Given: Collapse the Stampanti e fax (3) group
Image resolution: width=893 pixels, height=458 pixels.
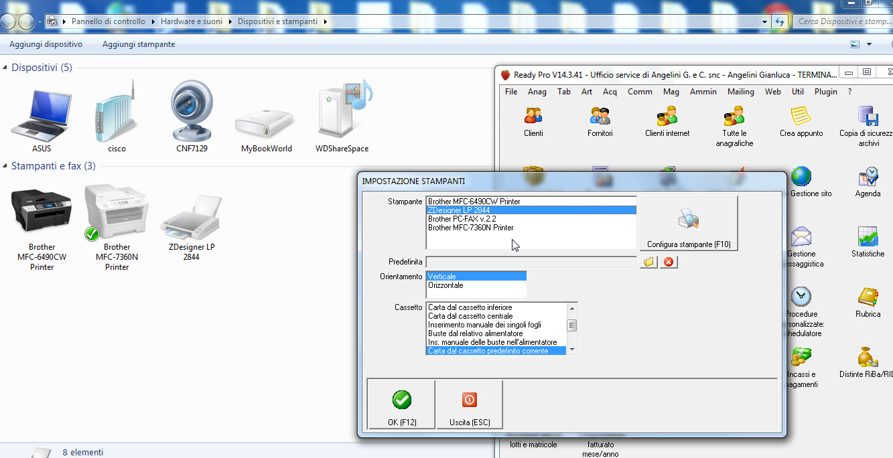Looking at the screenshot, I should click(5, 166).
